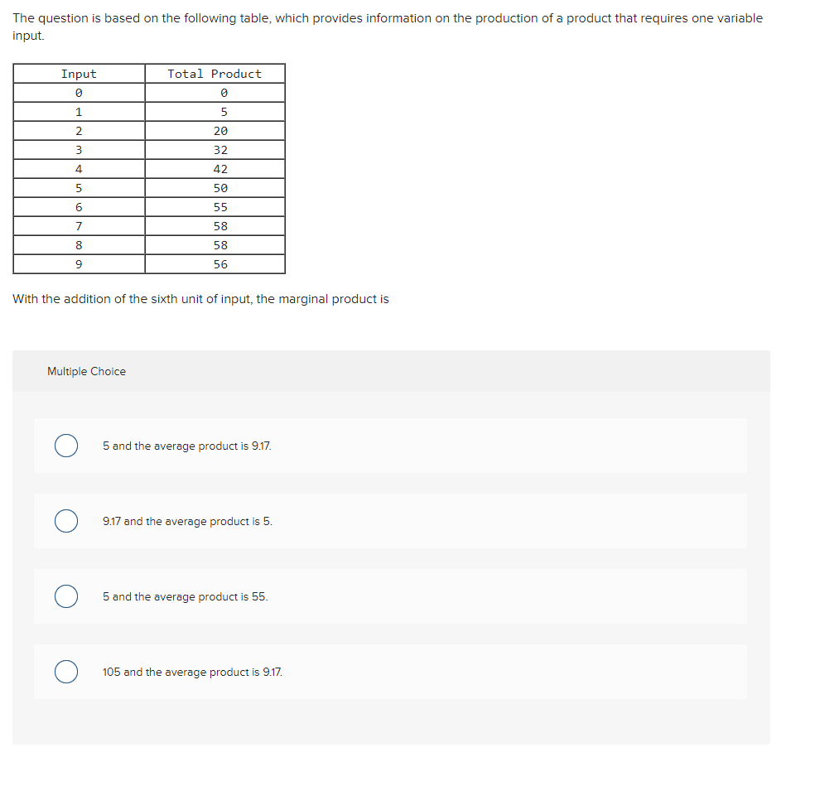Select the radio button for '9.17 and the average product is 5.'
Viewport: 820px width, 786px height.
point(66,521)
